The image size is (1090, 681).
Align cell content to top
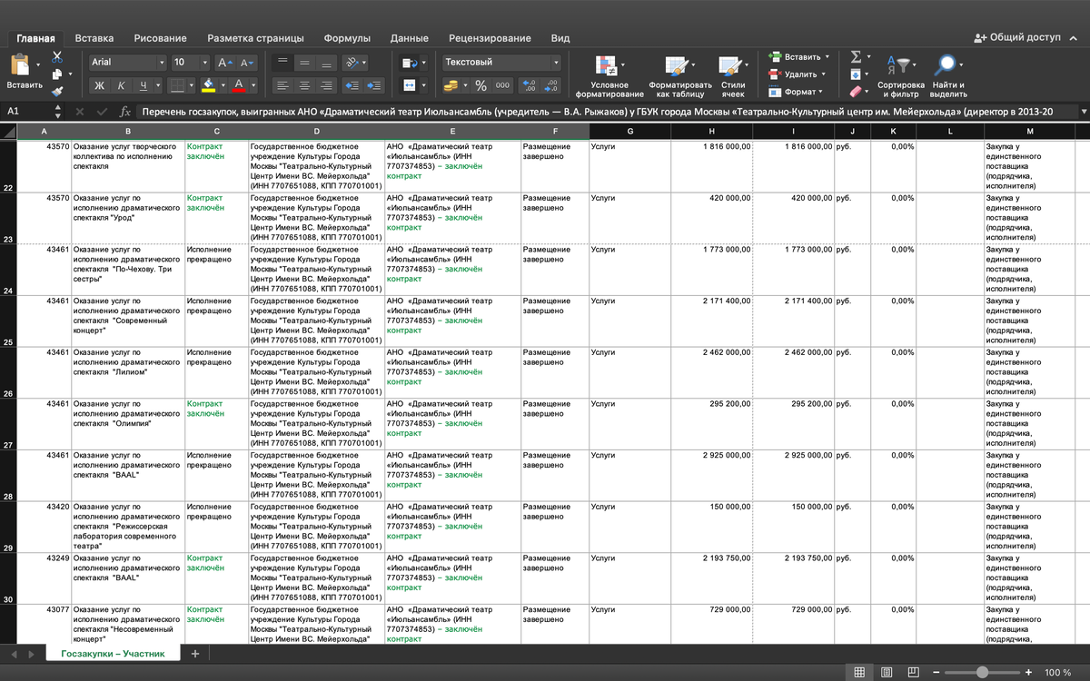click(282, 63)
